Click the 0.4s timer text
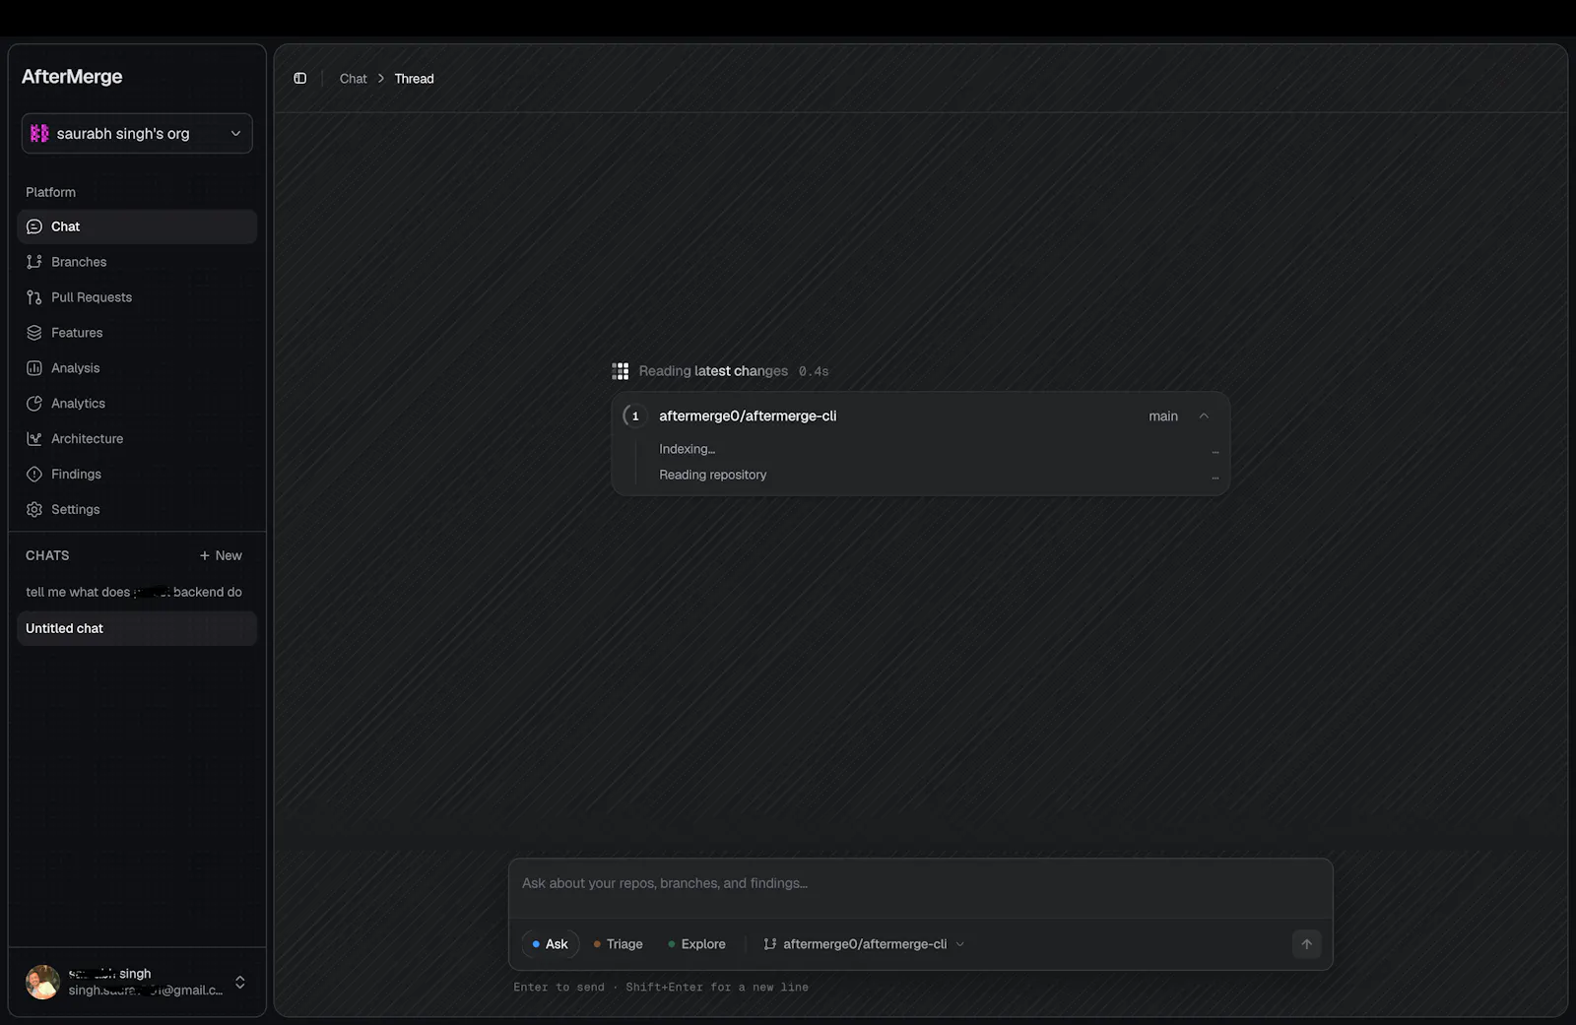The image size is (1576, 1025). click(814, 371)
